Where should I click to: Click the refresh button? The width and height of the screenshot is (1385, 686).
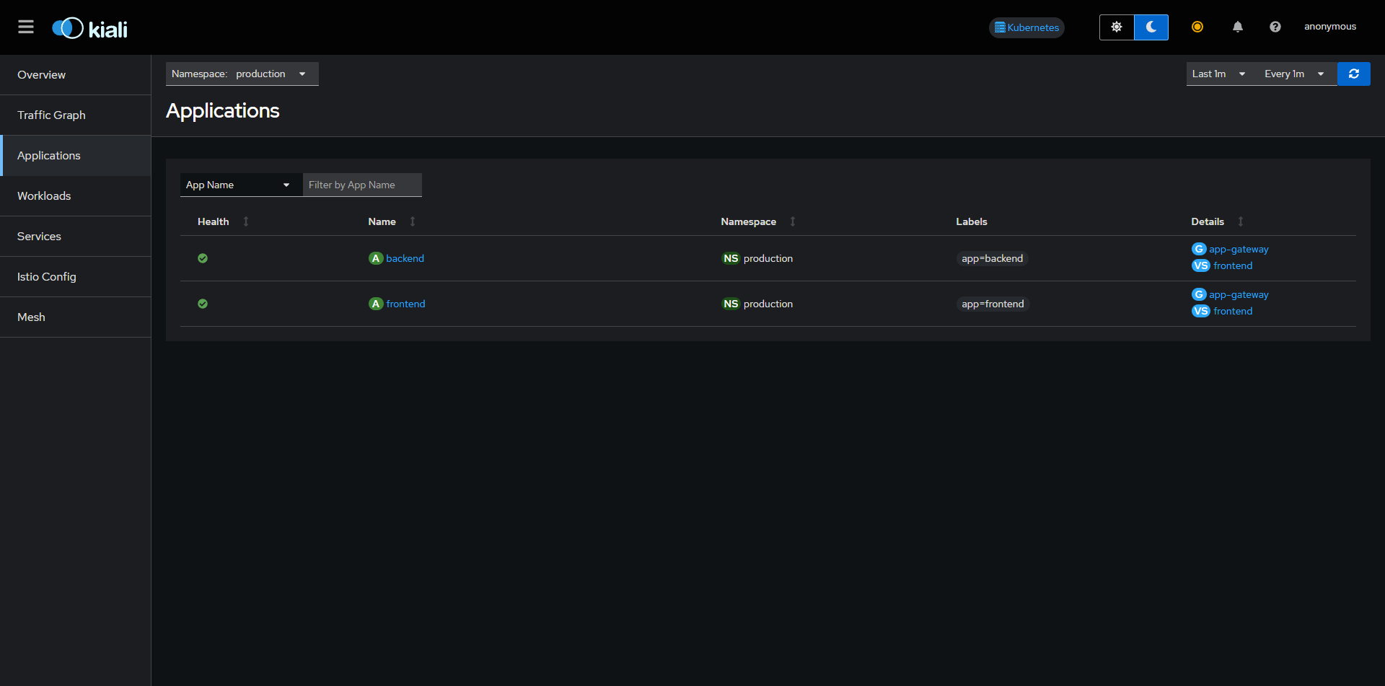click(1353, 74)
